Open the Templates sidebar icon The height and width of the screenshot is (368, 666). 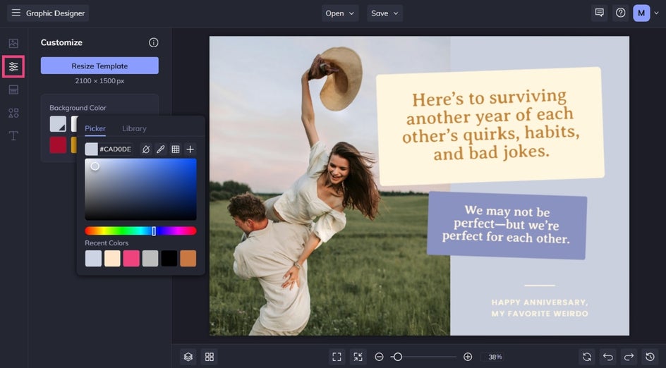click(13, 90)
